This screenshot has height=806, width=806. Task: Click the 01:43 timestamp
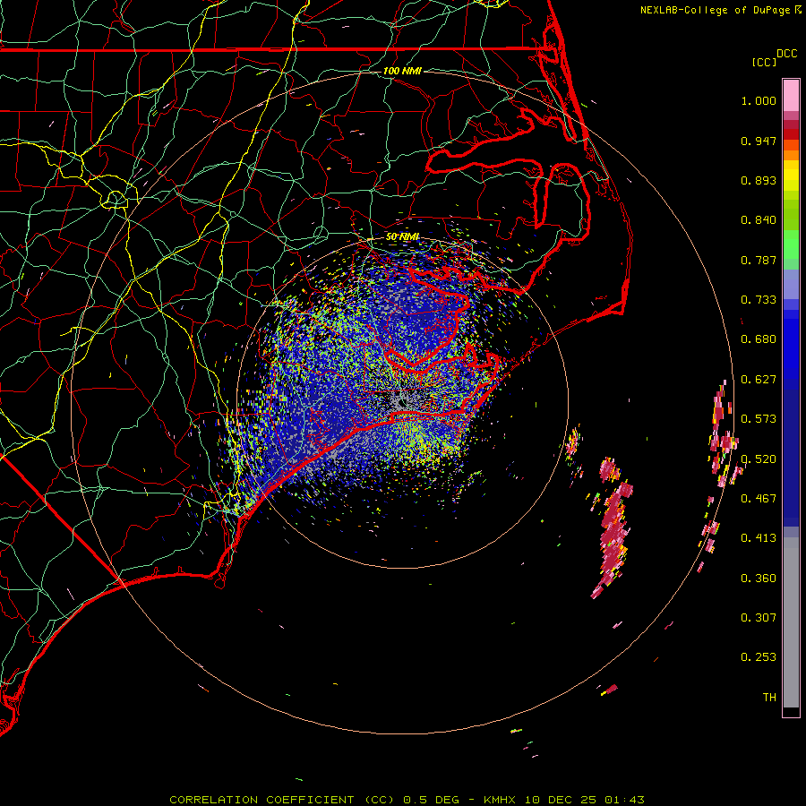(624, 800)
